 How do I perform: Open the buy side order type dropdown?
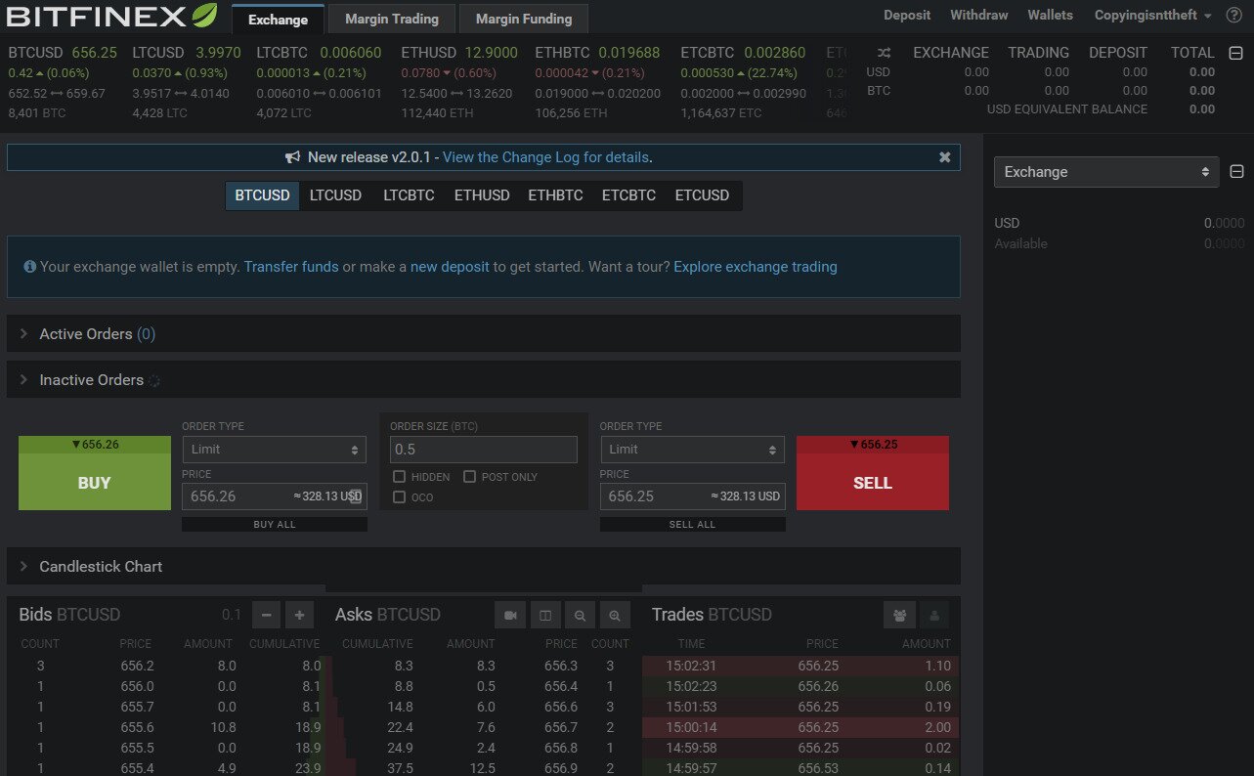coord(274,450)
